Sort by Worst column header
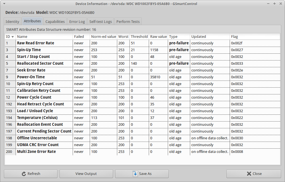This screenshot has width=285, height=182. click(123, 36)
